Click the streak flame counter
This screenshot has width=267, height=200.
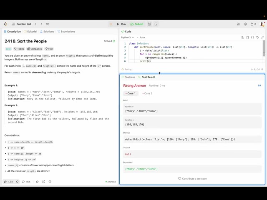click(x=253, y=24)
